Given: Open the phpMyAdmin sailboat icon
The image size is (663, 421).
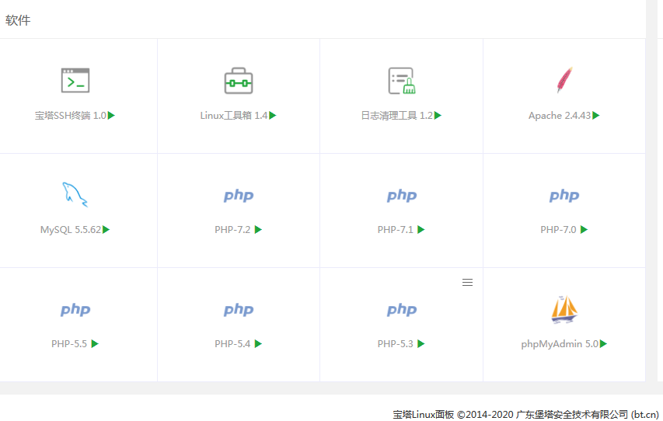Looking at the screenshot, I should pyautogui.click(x=564, y=309).
